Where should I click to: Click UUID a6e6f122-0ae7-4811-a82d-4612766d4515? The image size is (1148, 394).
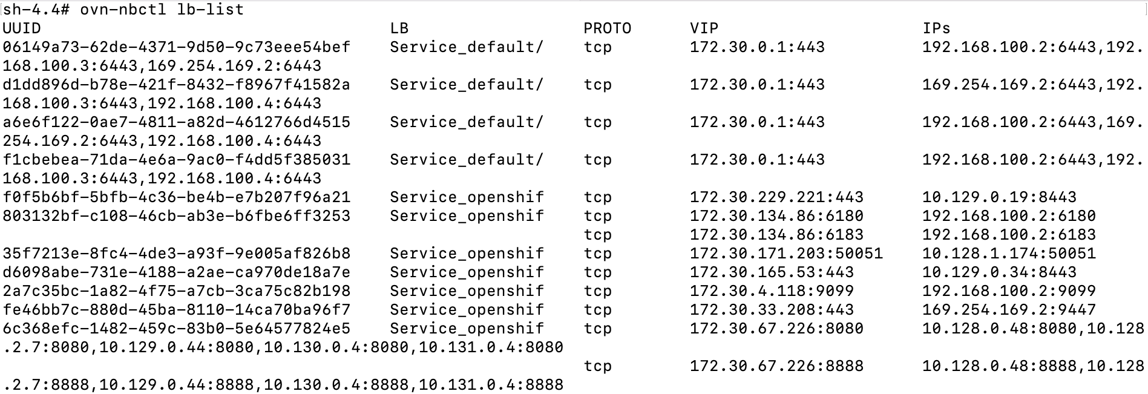click(177, 122)
